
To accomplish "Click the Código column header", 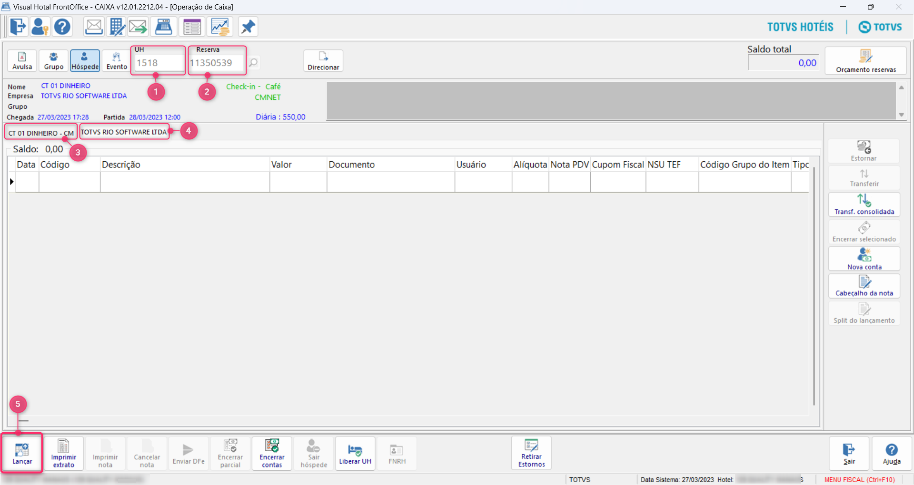I will pos(70,165).
